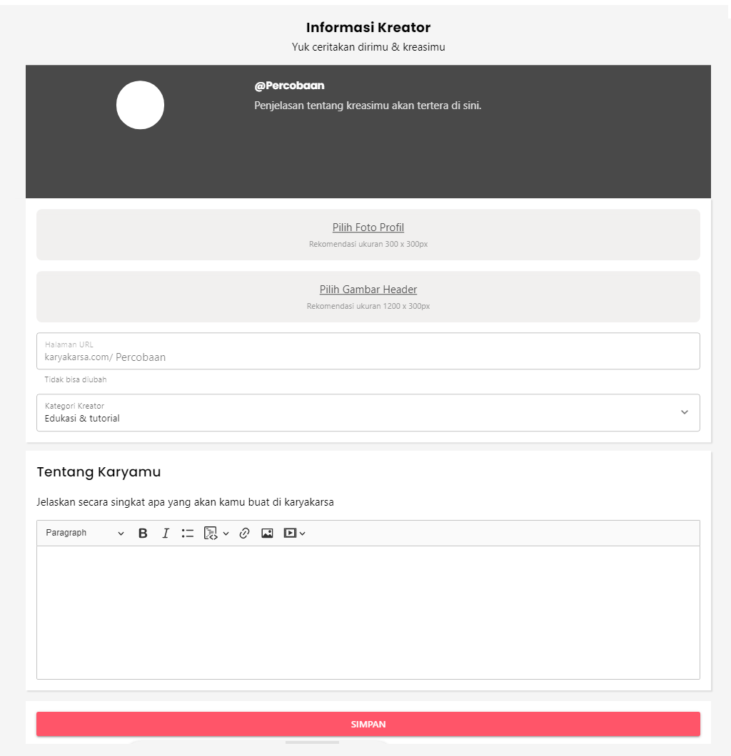Open the Paragraph heading style dropdown
731x756 pixels.
(84, 533)
